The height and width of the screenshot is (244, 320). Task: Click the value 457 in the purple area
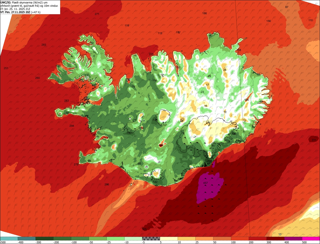pos(205,183)
